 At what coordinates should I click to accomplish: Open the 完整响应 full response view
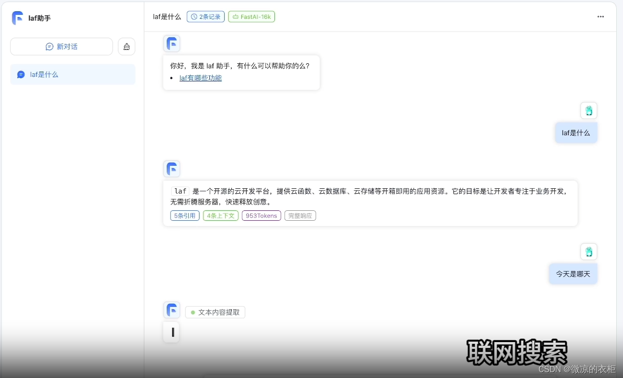[300, 215]
